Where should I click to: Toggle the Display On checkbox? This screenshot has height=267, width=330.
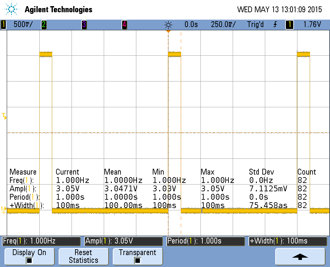[x=29, y=261]
